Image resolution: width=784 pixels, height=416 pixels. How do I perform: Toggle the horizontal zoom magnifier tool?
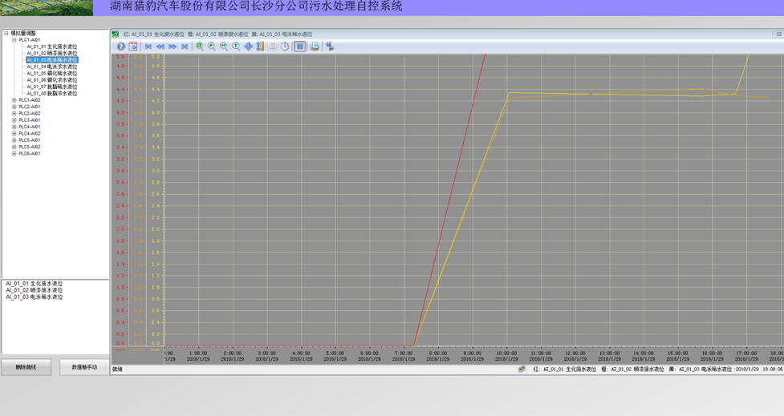[x=224, y=46]
